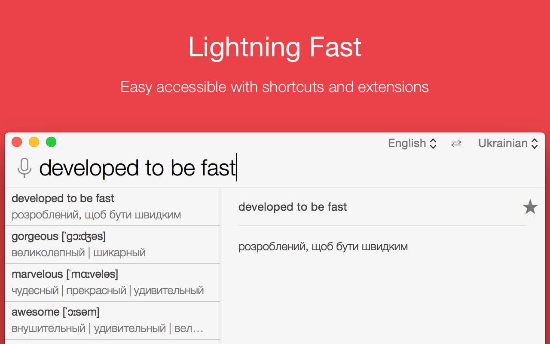550x344 pixels.
Task: Click the 'Lightning Fast' headline text
Action: [275, 47]
